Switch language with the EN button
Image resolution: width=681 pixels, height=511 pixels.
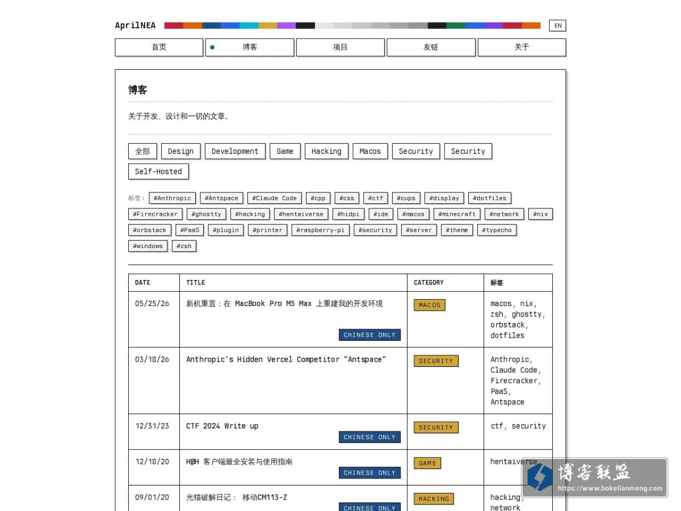tap(557, 26)
